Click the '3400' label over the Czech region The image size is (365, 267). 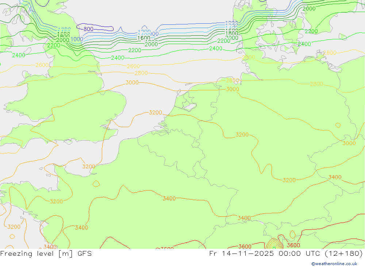335,177
